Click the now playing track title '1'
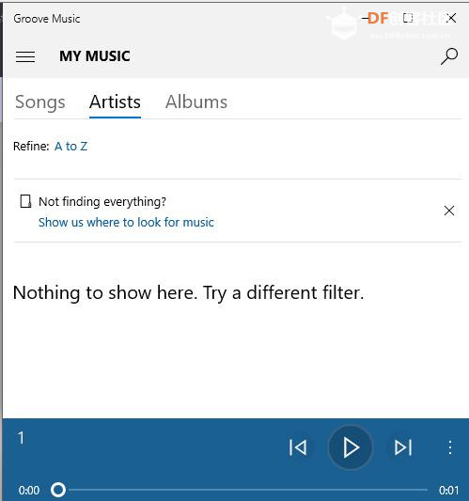Viewport: 469px width, 501px height. click(21, 438)
